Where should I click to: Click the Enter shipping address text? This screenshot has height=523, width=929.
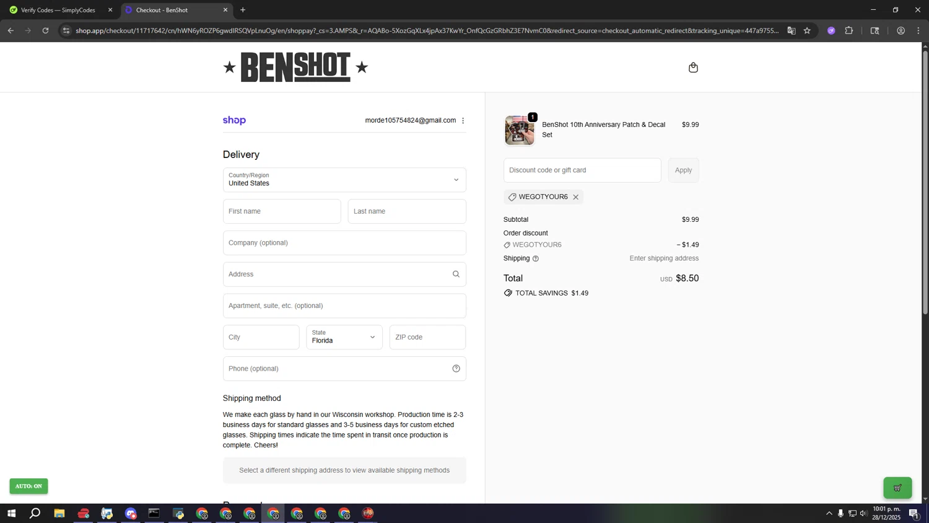coord(664,258)
